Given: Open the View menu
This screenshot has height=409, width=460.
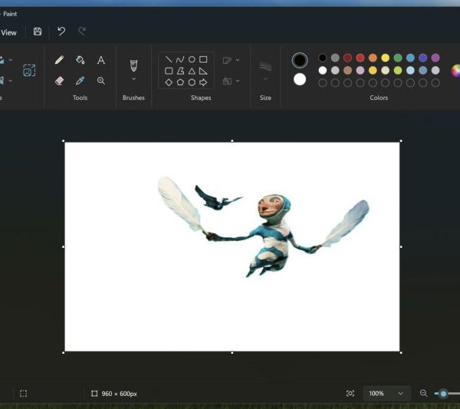Looking at the screenshot, I should [x=8, y=32].
